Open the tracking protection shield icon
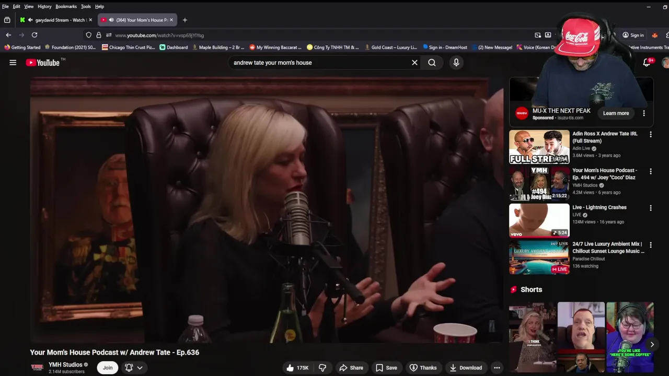Screen dimensions: 669x376 click(89, 35)
